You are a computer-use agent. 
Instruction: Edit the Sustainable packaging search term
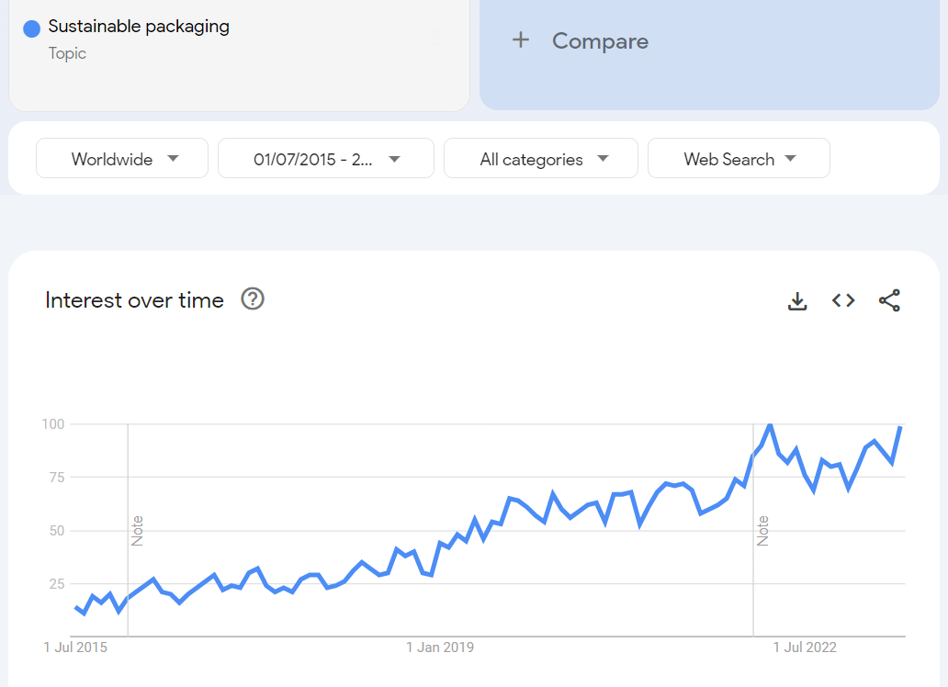[x=139, y=26]
